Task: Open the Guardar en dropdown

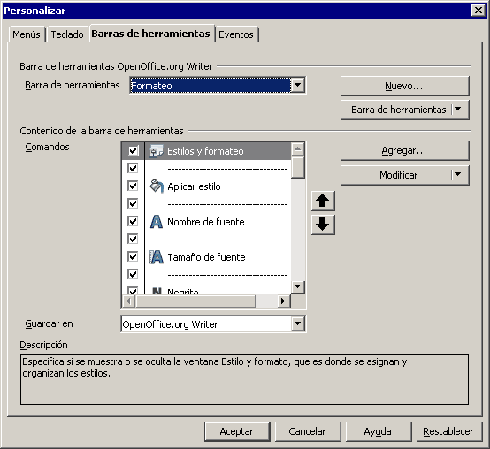Action: tap(297, 323)
